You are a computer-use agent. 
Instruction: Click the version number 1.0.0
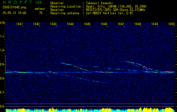click(38, 3)
